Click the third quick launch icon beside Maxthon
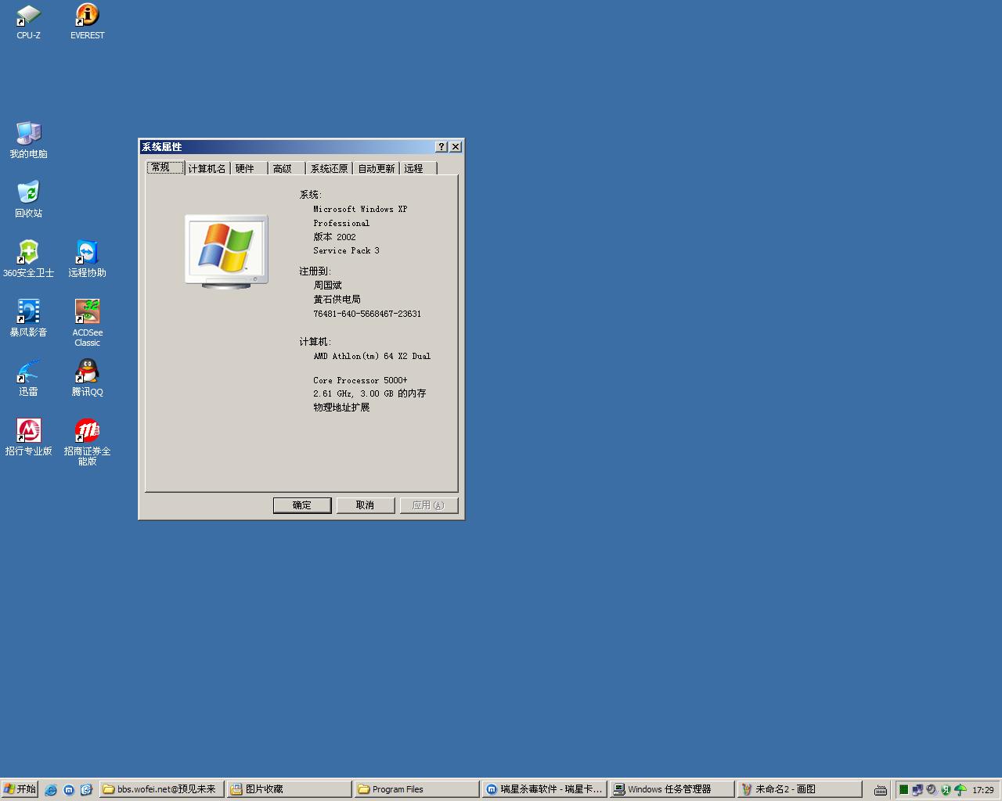 pyautogui.click(x=86, y=789)
